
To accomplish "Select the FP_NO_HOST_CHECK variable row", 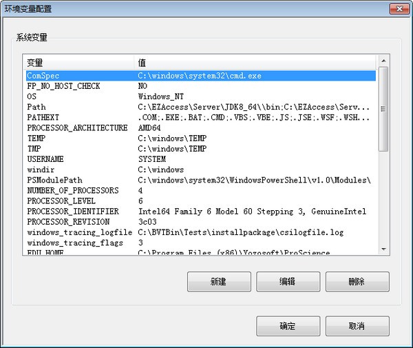I will point(201,86).
